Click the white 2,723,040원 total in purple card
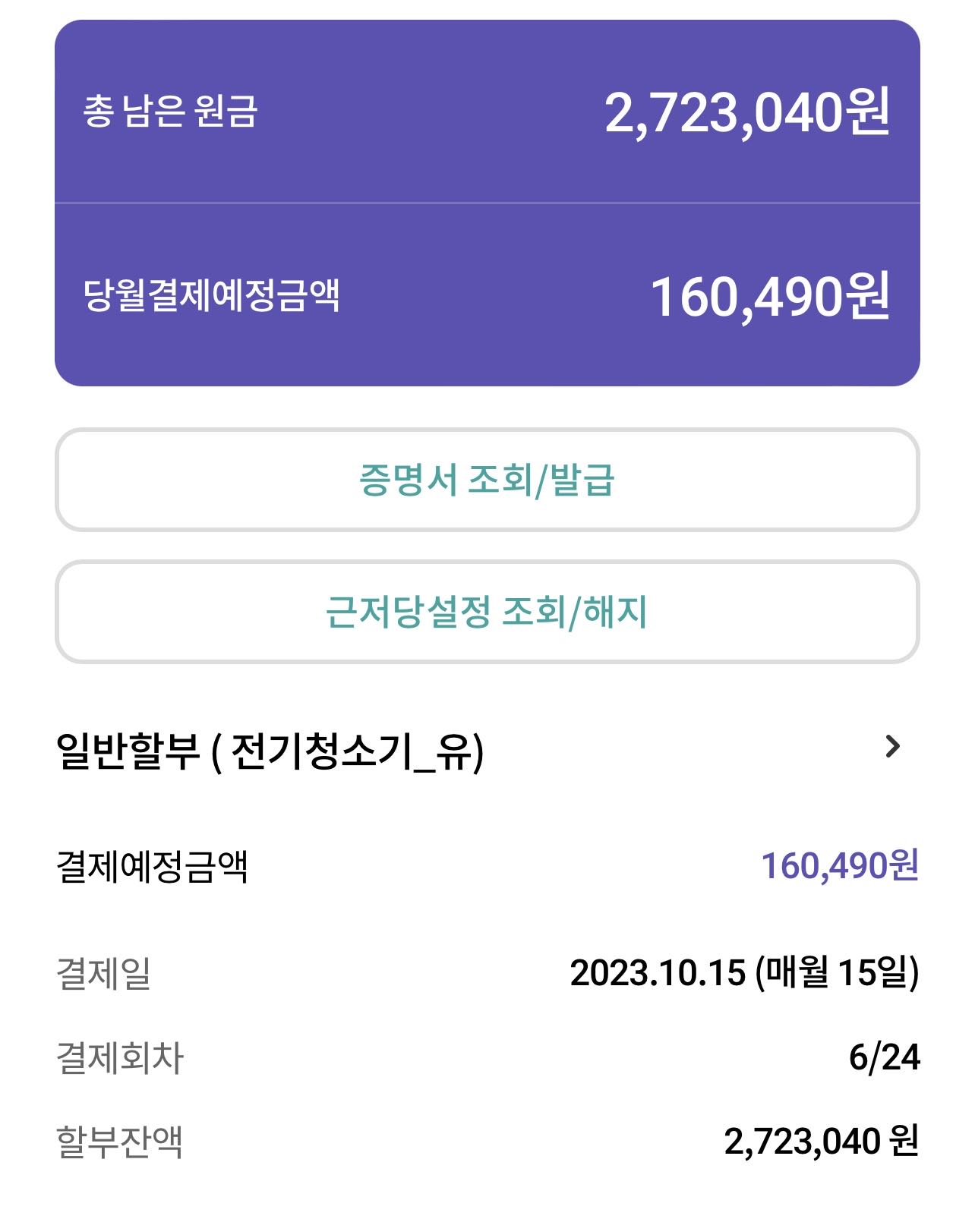The width and height of the screenshot is (975, 1219). click(x=746, y=113)
